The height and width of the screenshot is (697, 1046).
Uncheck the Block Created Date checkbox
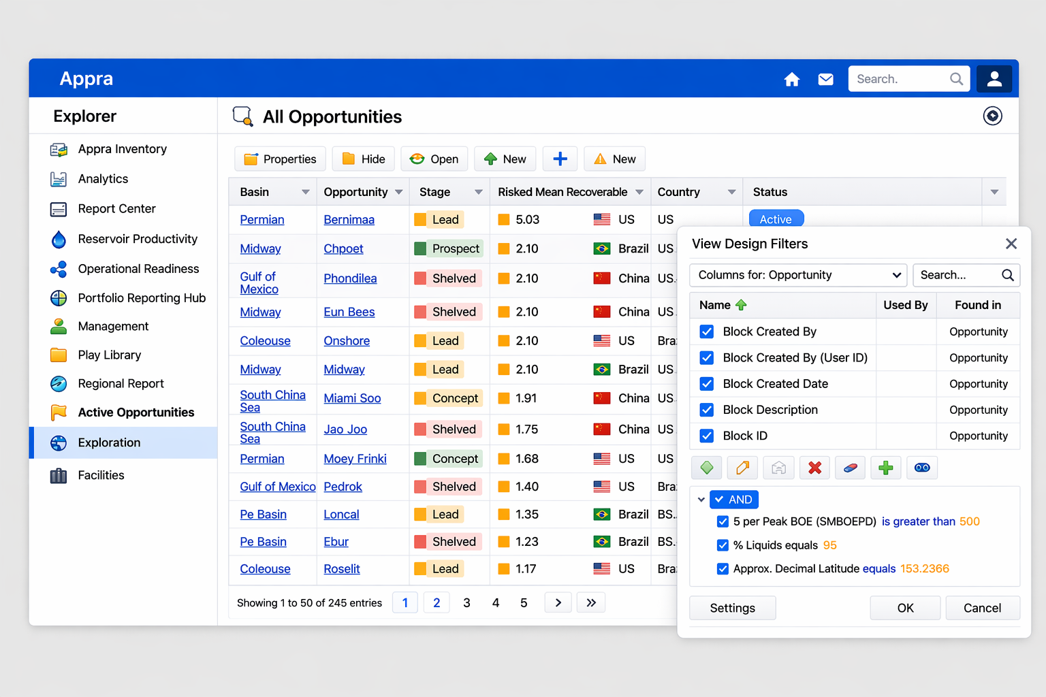click(707, 384)
